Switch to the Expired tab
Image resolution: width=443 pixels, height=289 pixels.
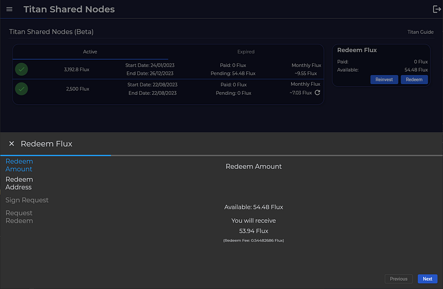(246, 51)
